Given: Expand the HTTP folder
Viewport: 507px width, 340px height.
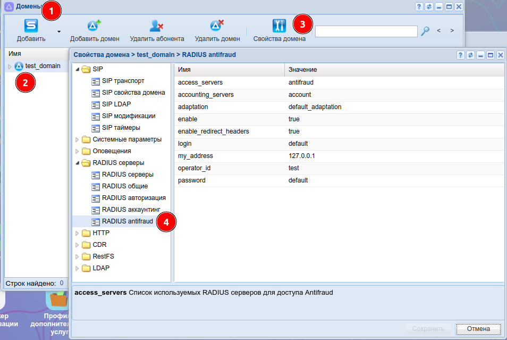Looking at the screenshot, I should (77, 233).
